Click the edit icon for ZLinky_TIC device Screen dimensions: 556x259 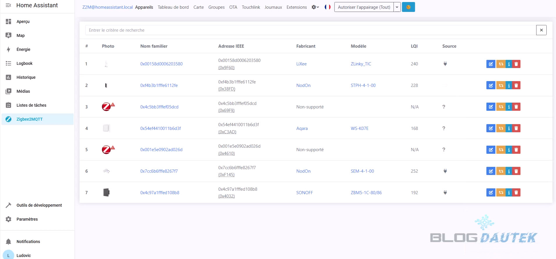pyautogui.click(x=491, y=64)
